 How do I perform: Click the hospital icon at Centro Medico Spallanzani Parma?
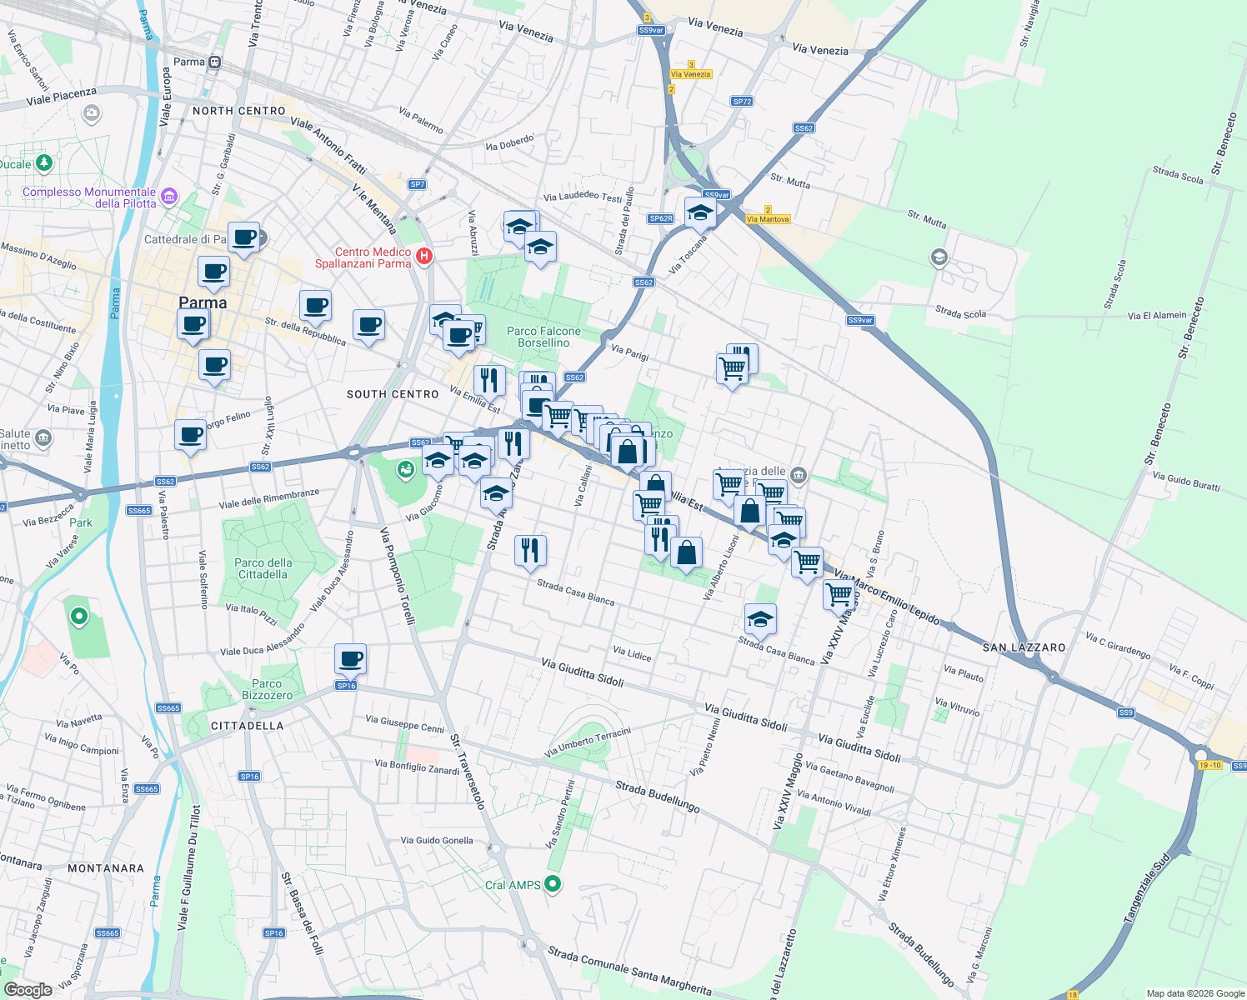click(x=424, y=257)
